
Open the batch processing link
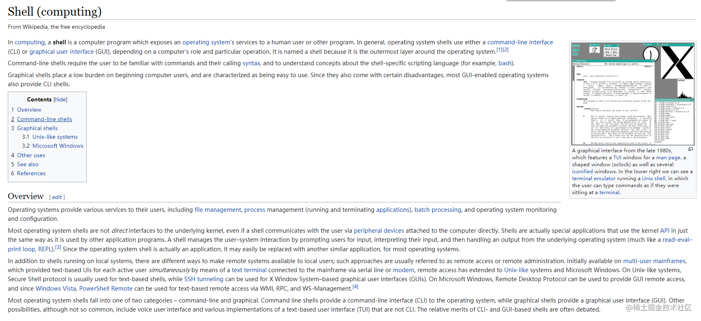tap(438, 210)
